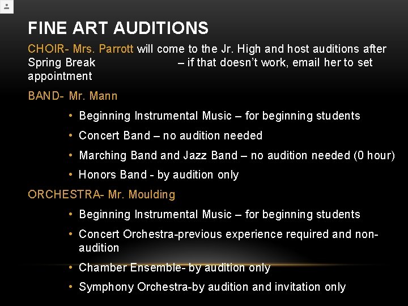
Task: Click the user icon in top-left corner
Action: (6, 6)
